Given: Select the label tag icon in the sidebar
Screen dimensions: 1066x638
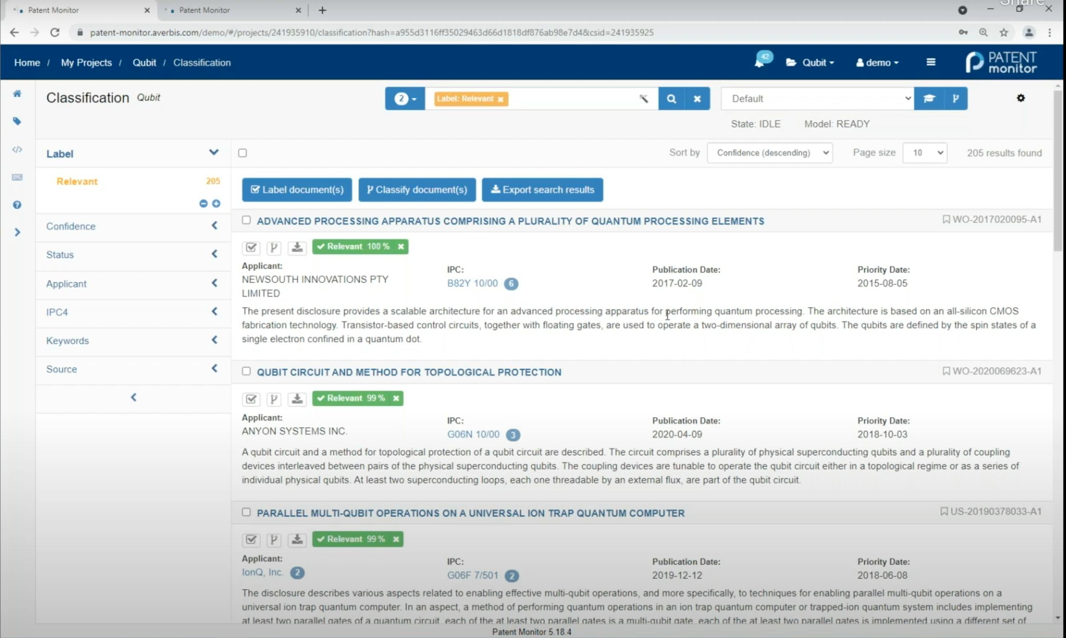Looking at the screenshot, I should pos(17,121).
